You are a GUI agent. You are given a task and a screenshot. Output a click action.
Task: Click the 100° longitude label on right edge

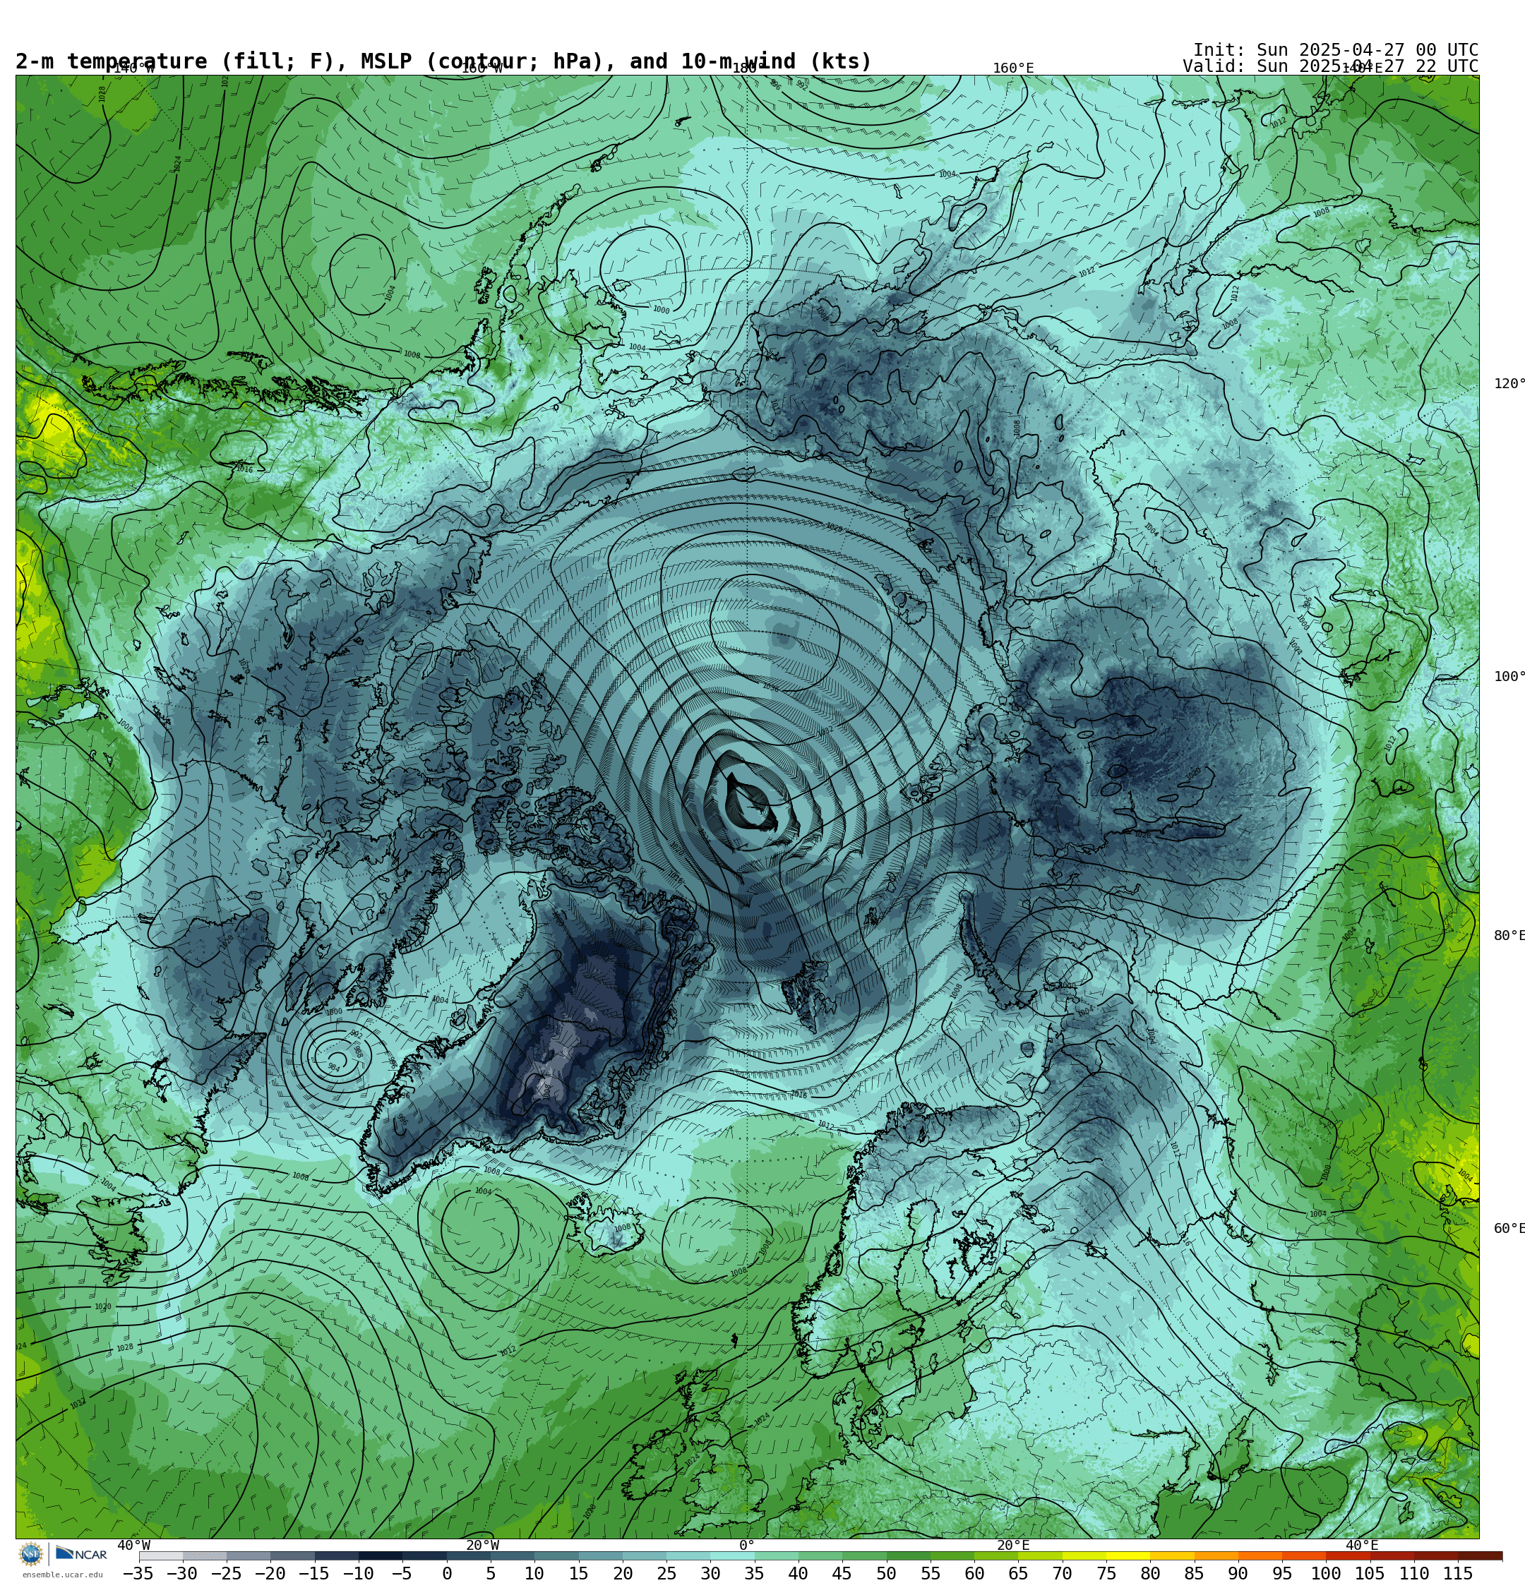1508,677
